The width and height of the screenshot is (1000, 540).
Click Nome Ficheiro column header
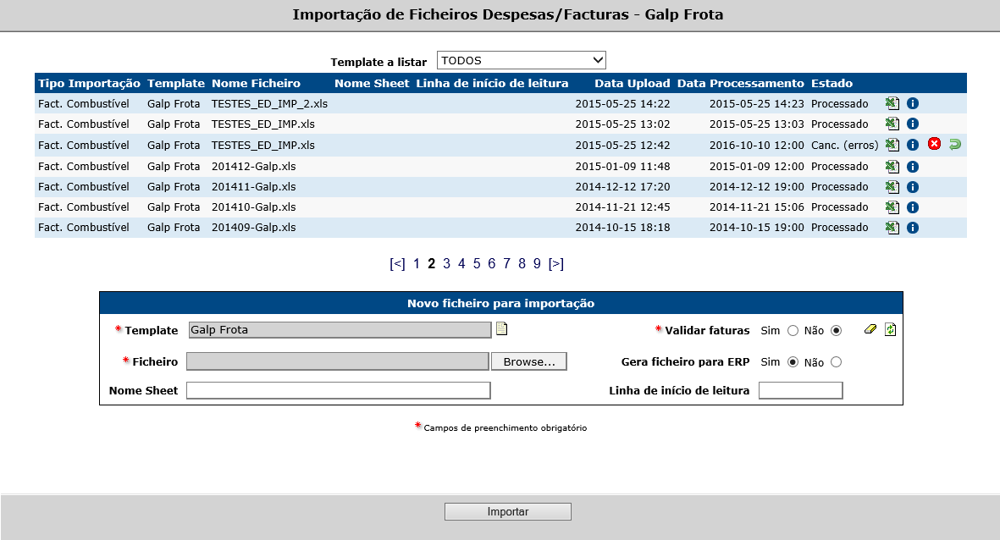point(256,84)
